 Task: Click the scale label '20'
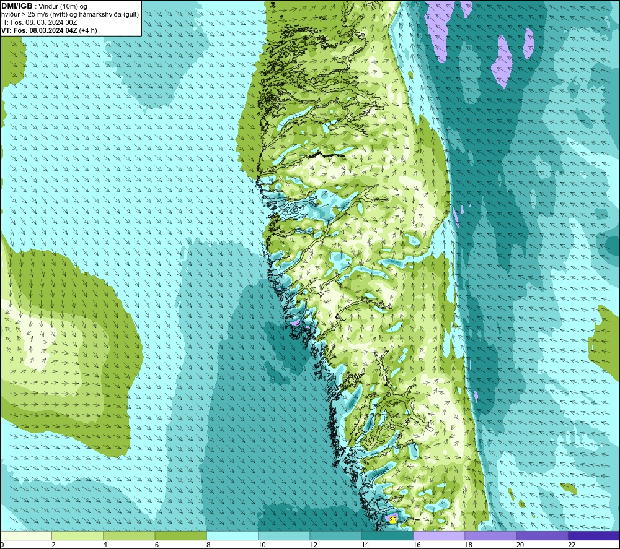tap(520, 545)
